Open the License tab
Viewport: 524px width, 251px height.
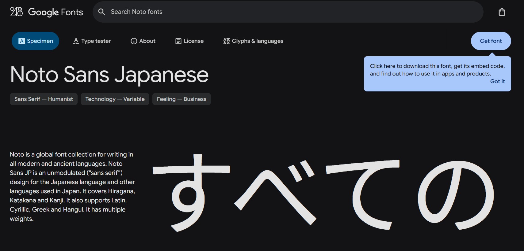coord(189,41)
